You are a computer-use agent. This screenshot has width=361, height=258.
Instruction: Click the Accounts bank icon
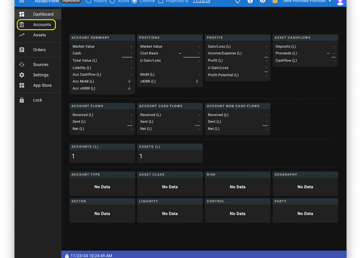point(22,25)
